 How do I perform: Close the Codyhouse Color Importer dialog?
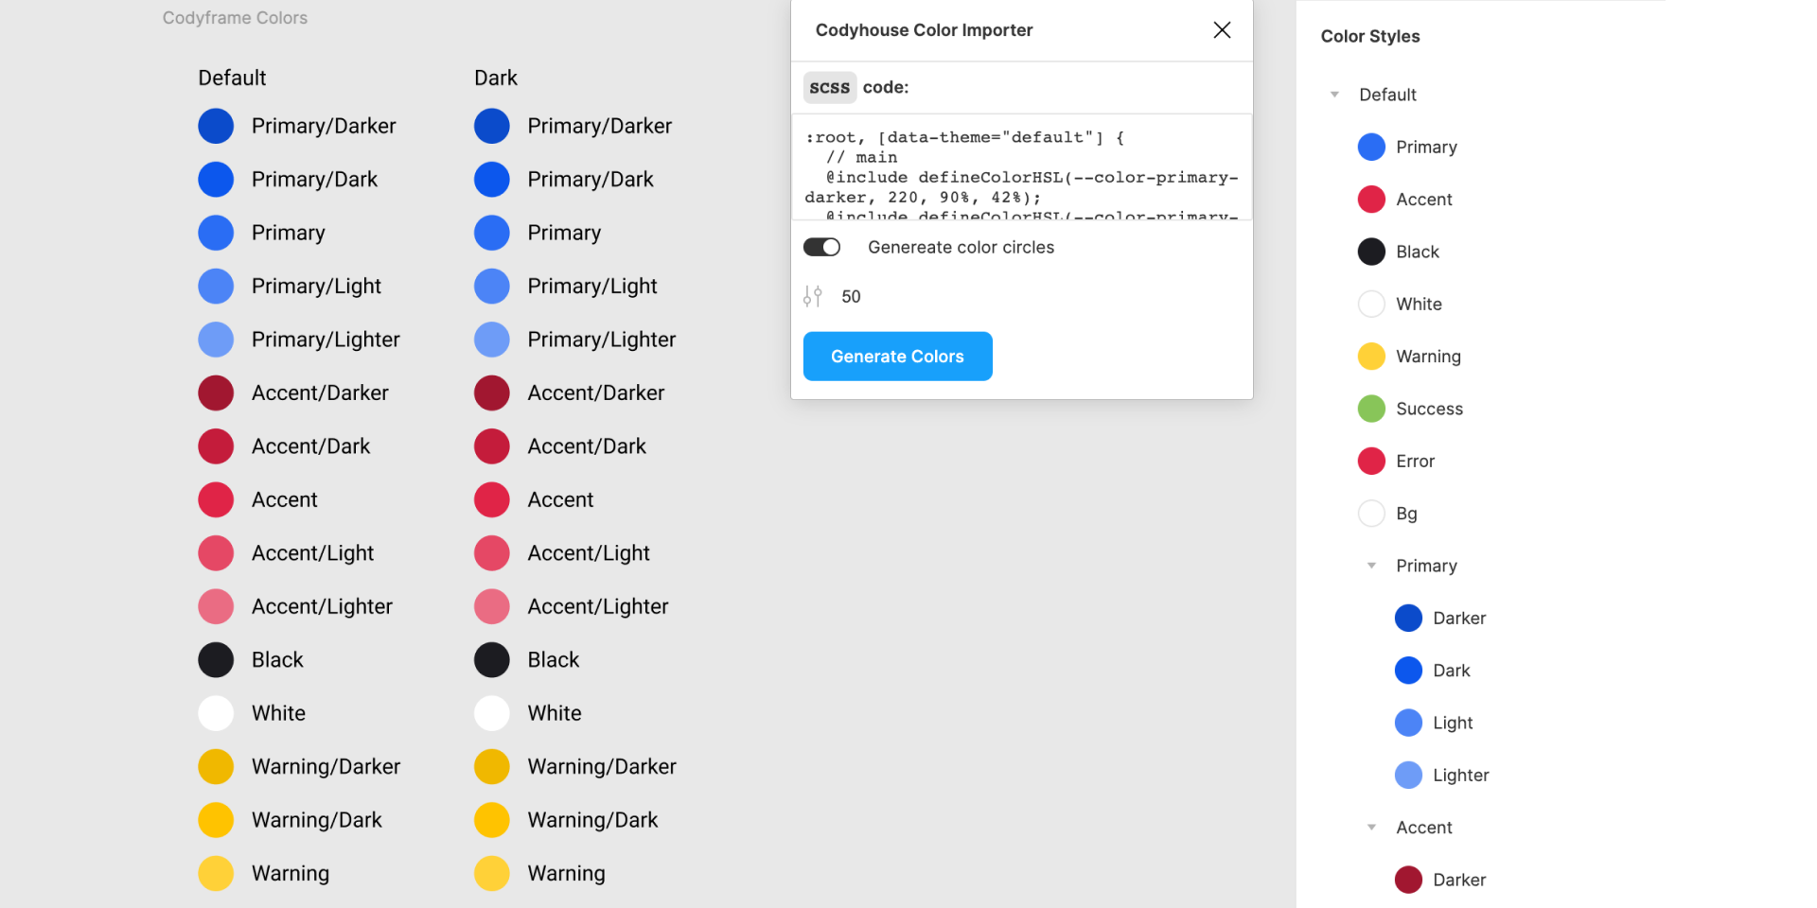pyautogui.click(x=1222, y=30)
